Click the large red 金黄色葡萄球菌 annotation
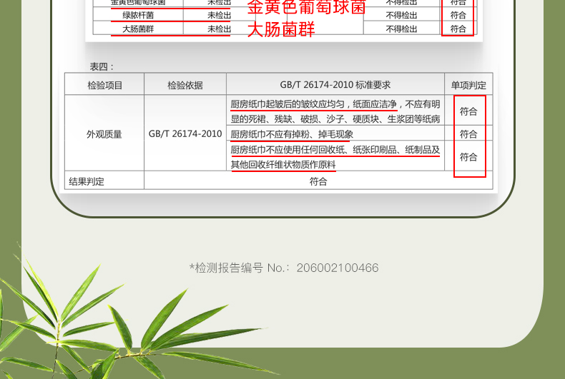565x379 pixels. click(306, 7)
